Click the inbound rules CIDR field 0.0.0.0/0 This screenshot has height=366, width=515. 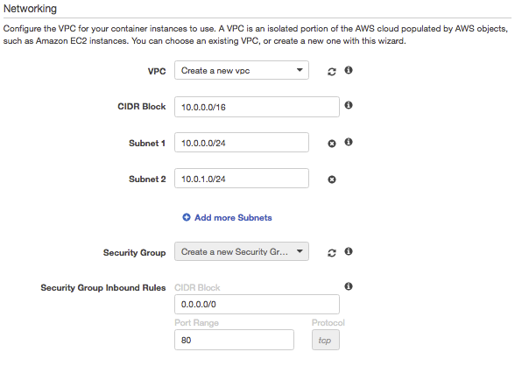pos(257,304)
